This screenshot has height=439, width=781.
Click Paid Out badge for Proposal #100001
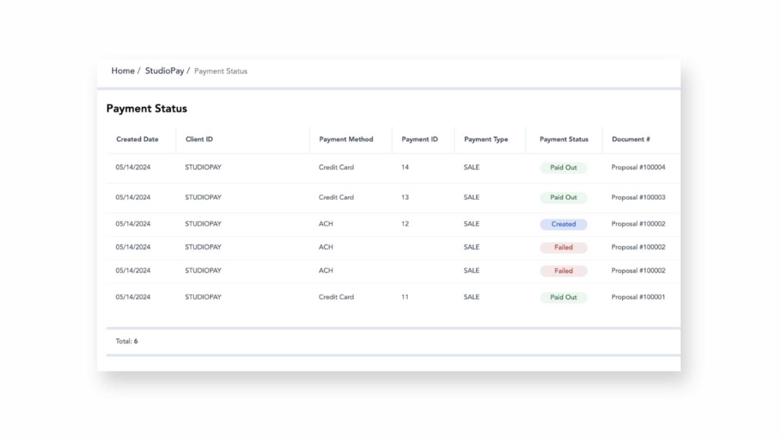(x=563, y=297)
